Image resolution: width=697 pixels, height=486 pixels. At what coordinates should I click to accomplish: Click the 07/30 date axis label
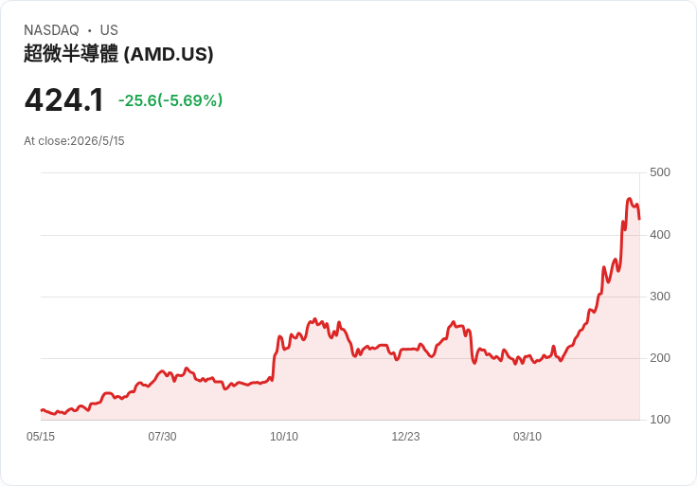pyautogui.click(x=162, y=436)
